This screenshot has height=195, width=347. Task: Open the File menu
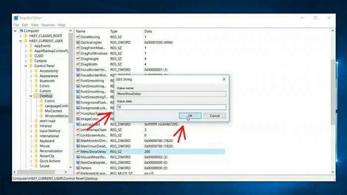(16, 25)
